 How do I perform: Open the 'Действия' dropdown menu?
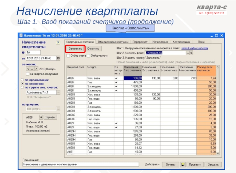(152, 164)
